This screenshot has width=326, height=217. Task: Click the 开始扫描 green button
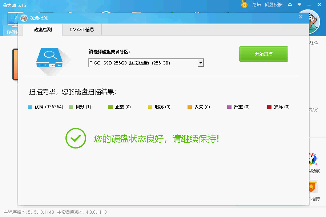pyautogui.click(x=263, y=54)
